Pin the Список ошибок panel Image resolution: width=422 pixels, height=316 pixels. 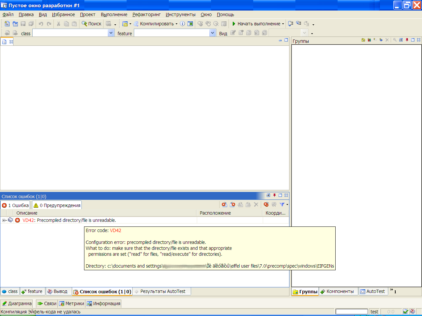pyautogui.click(x=274, y=195)
